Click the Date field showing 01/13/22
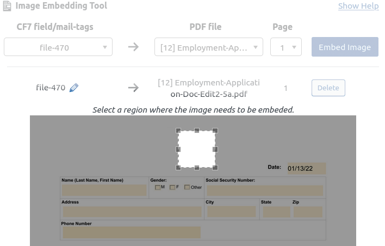This screenshot has width=385, height=246. (x=306, y=168)
